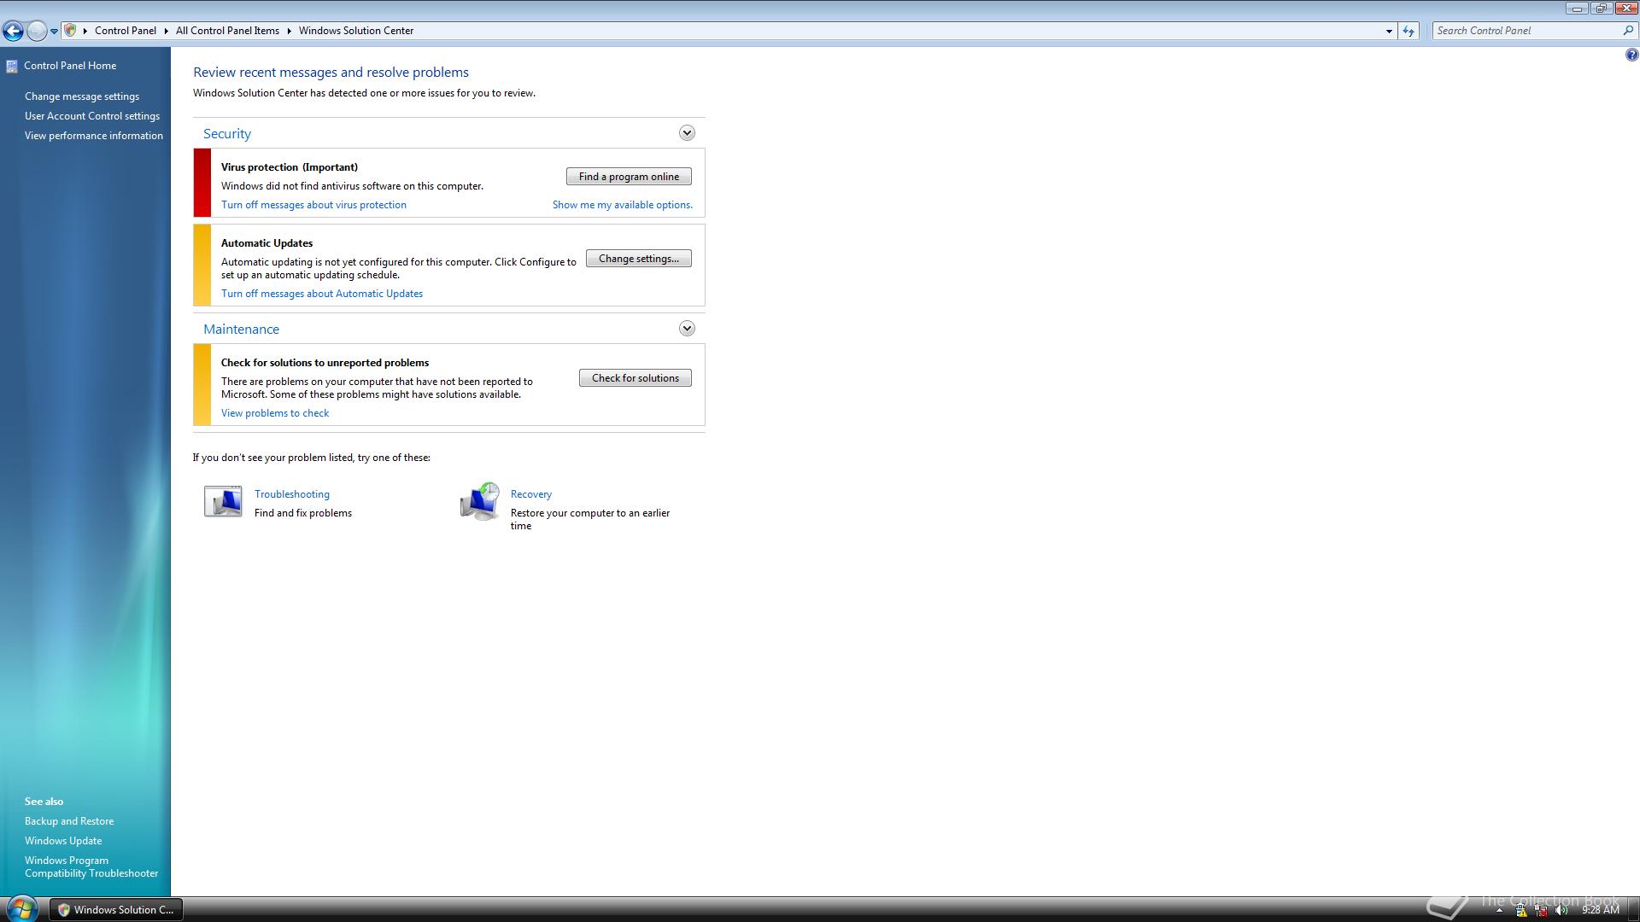Click Change settings for Automatic Updates

[x=639, y=259]
